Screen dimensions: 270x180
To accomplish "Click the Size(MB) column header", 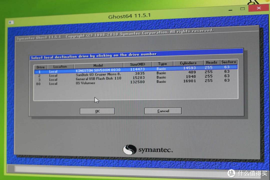I will 137,64.
